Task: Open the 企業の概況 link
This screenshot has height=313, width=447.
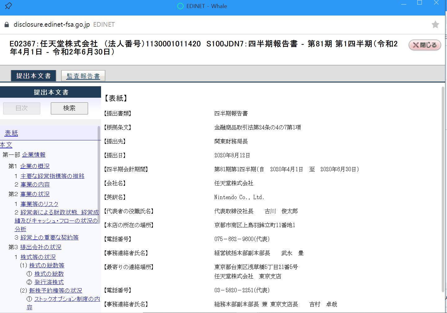Action: pyautogui.click(x=35, y=166)
